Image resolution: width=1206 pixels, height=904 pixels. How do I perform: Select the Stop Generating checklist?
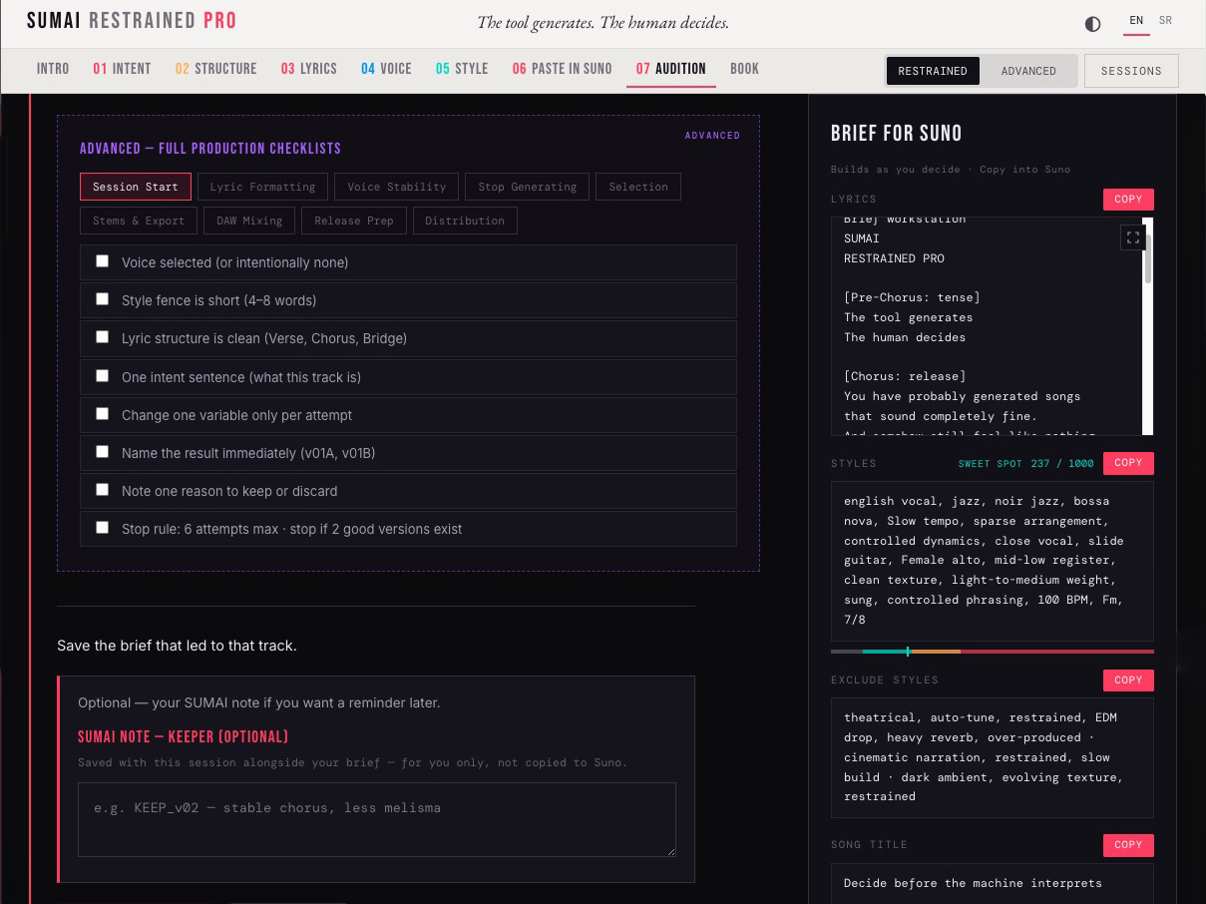click(528, 187)
